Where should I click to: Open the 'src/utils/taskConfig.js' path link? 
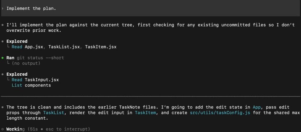tap(220, 113)
